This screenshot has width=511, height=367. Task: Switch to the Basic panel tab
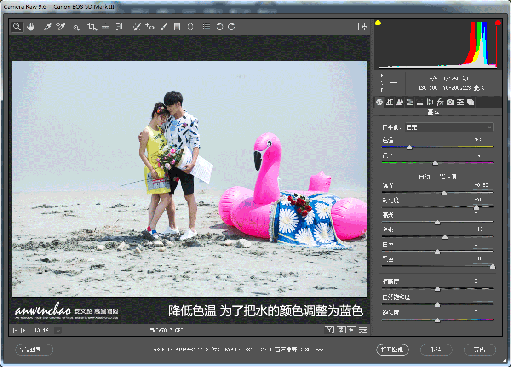point(379,102)
